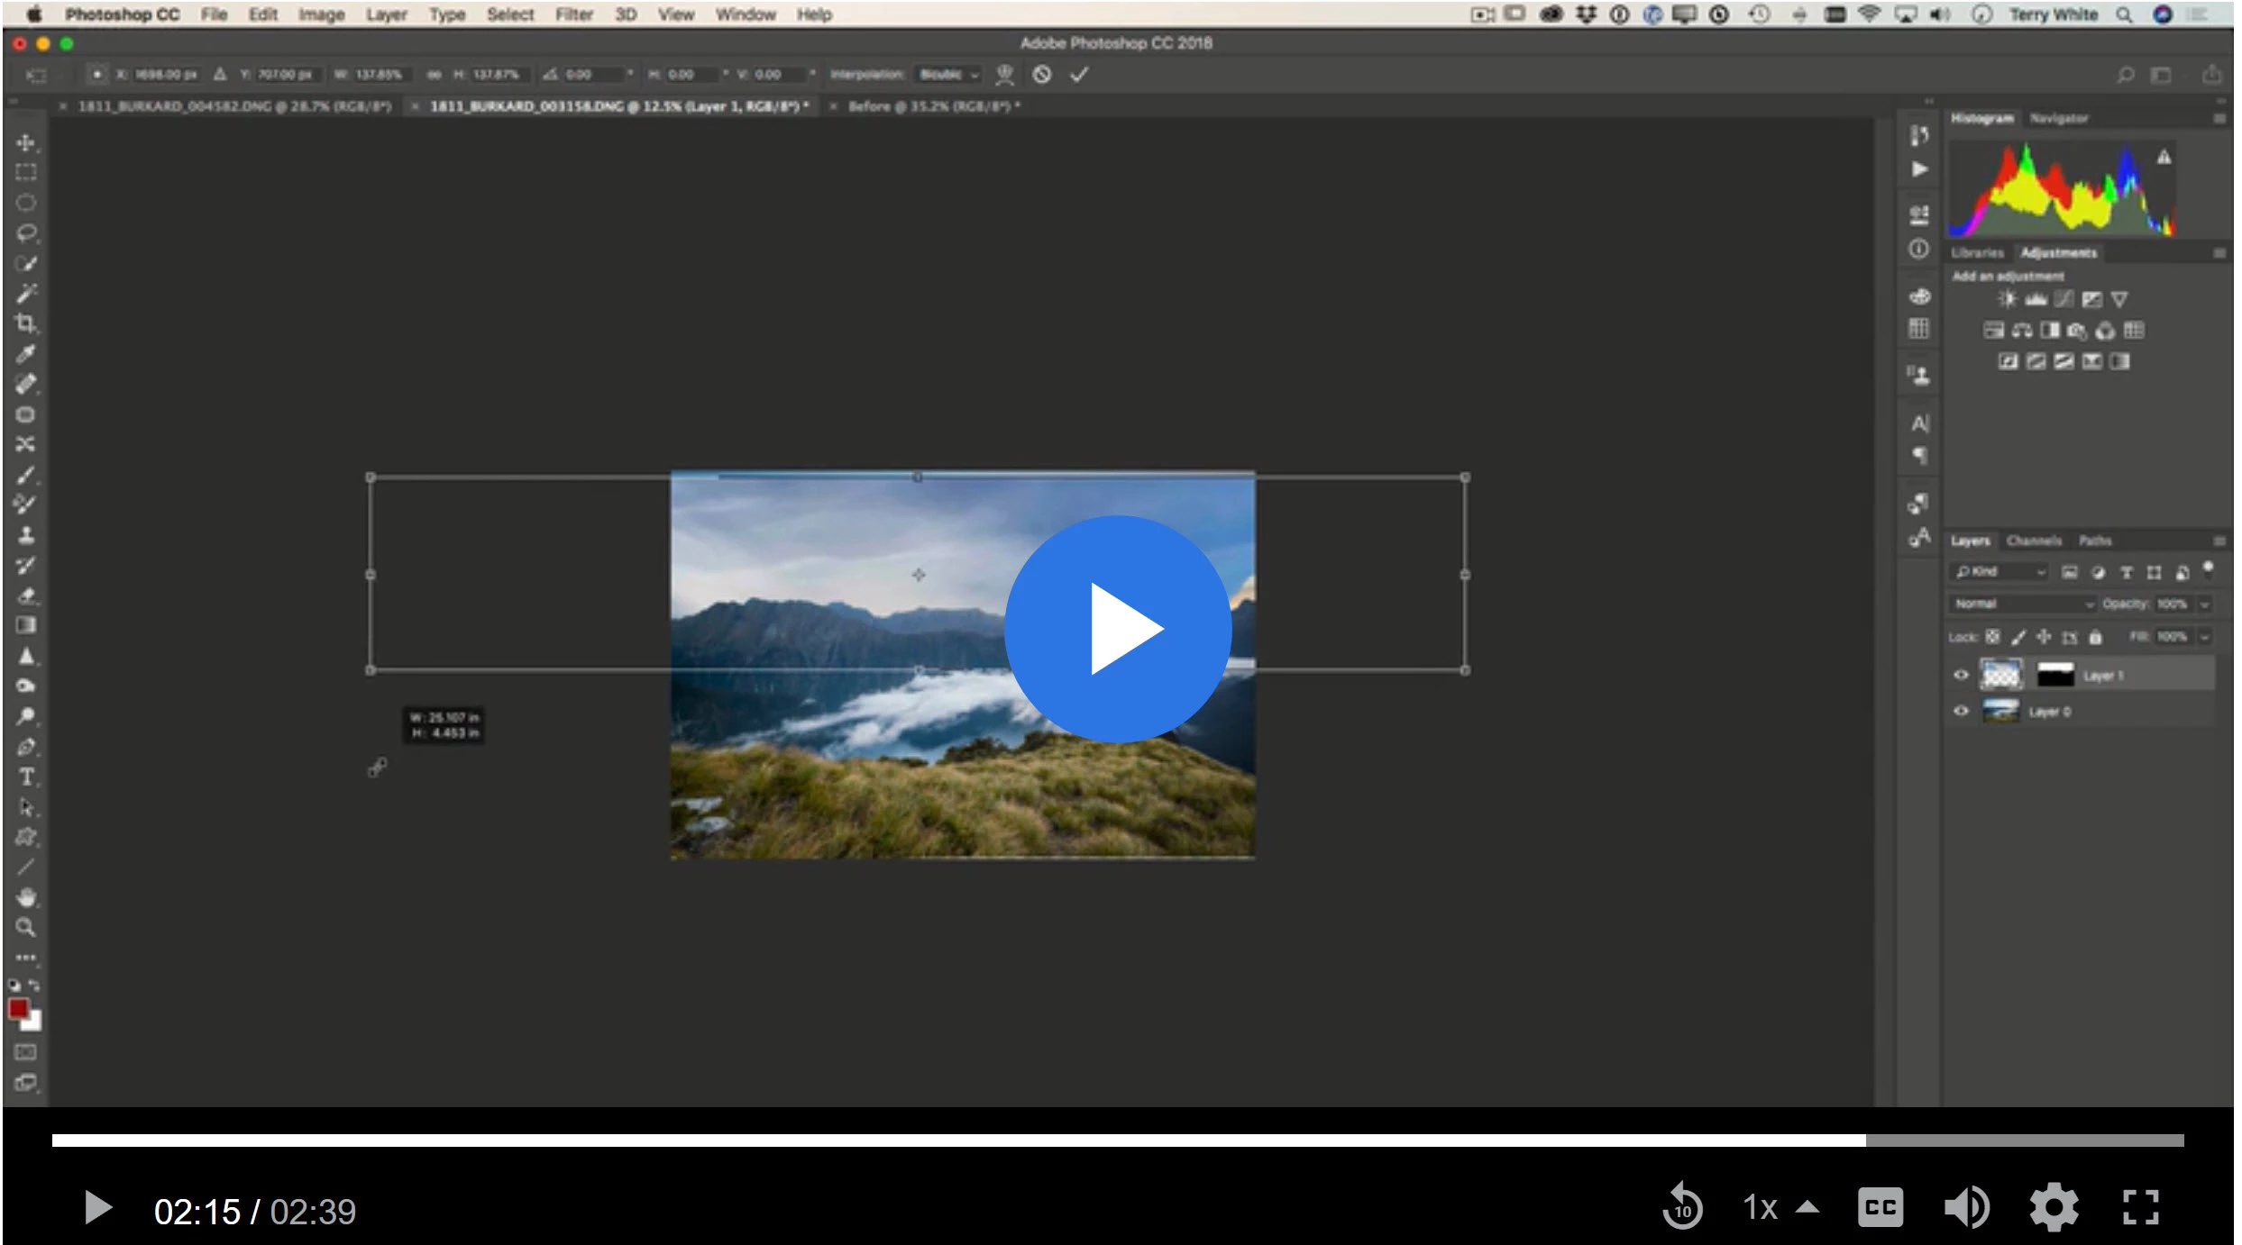
Task: Click the rewind 10 seconds button
Action: coord(1681,1207)
